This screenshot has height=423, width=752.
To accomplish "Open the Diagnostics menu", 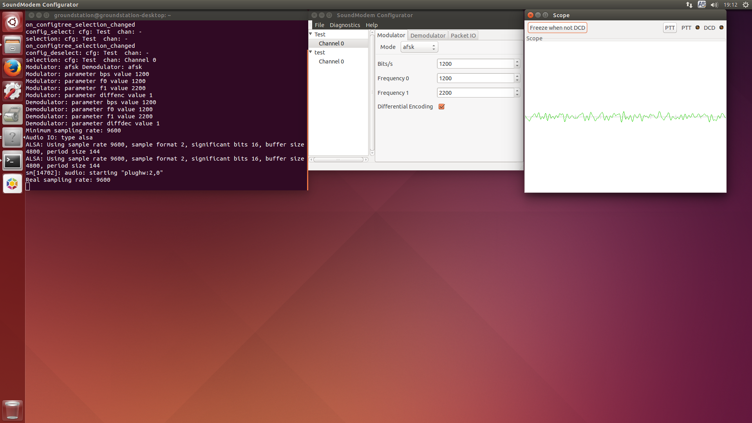I will pyautogui.click(x=345, y=25).
